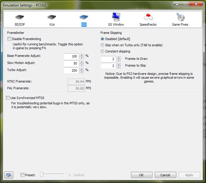Increase Frames to Skip with up arrow
Image resolution: width=206 pixels, height=183 pixels.
119,64
